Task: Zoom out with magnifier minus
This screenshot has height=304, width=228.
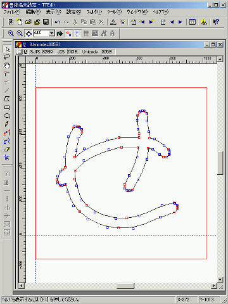Action: tap(20, 34)
